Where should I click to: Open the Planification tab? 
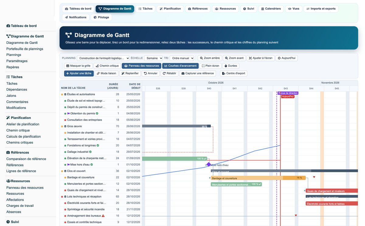(x=170, y=9)
